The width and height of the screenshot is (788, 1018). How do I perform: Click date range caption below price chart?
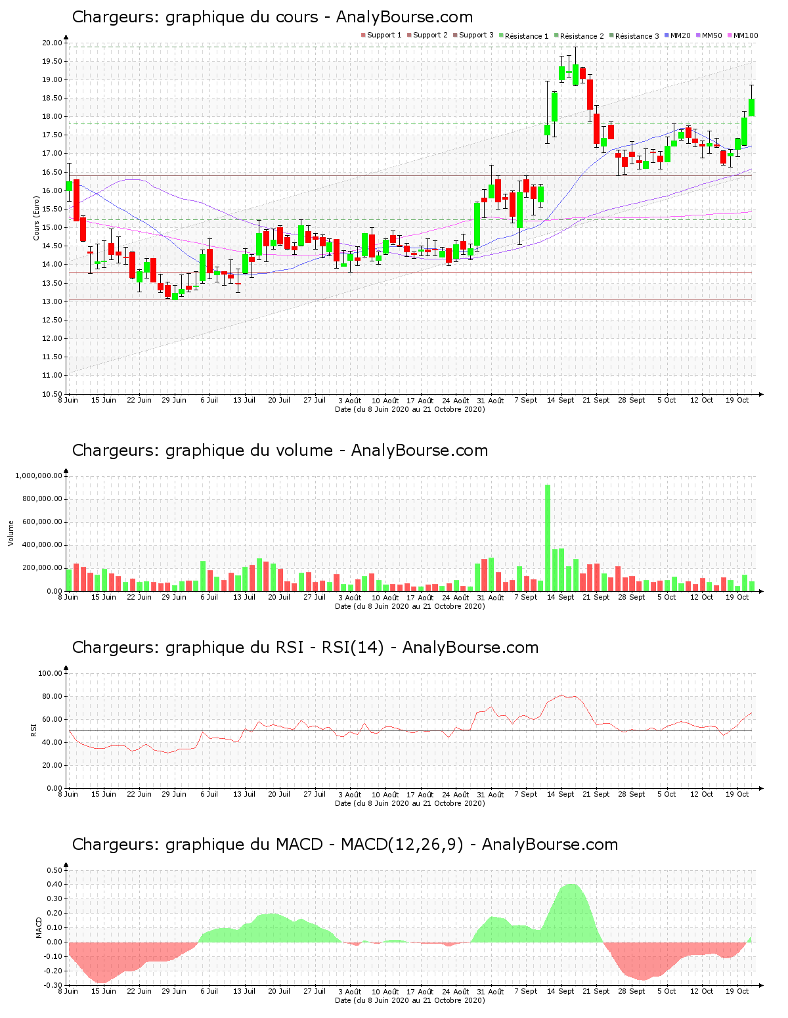click(410, 409)
